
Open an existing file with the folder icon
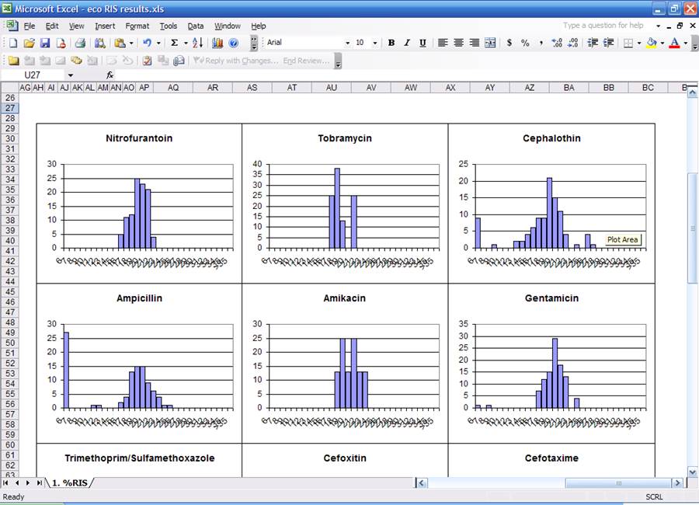[29, 43]
